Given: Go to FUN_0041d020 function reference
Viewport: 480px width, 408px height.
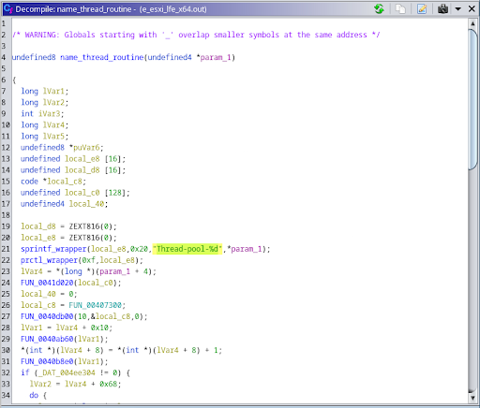Looking at the screenshot, I should coord(47,283).
